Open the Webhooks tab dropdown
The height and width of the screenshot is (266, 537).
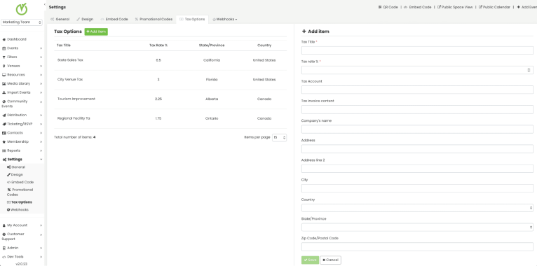(x=225, y=19)
